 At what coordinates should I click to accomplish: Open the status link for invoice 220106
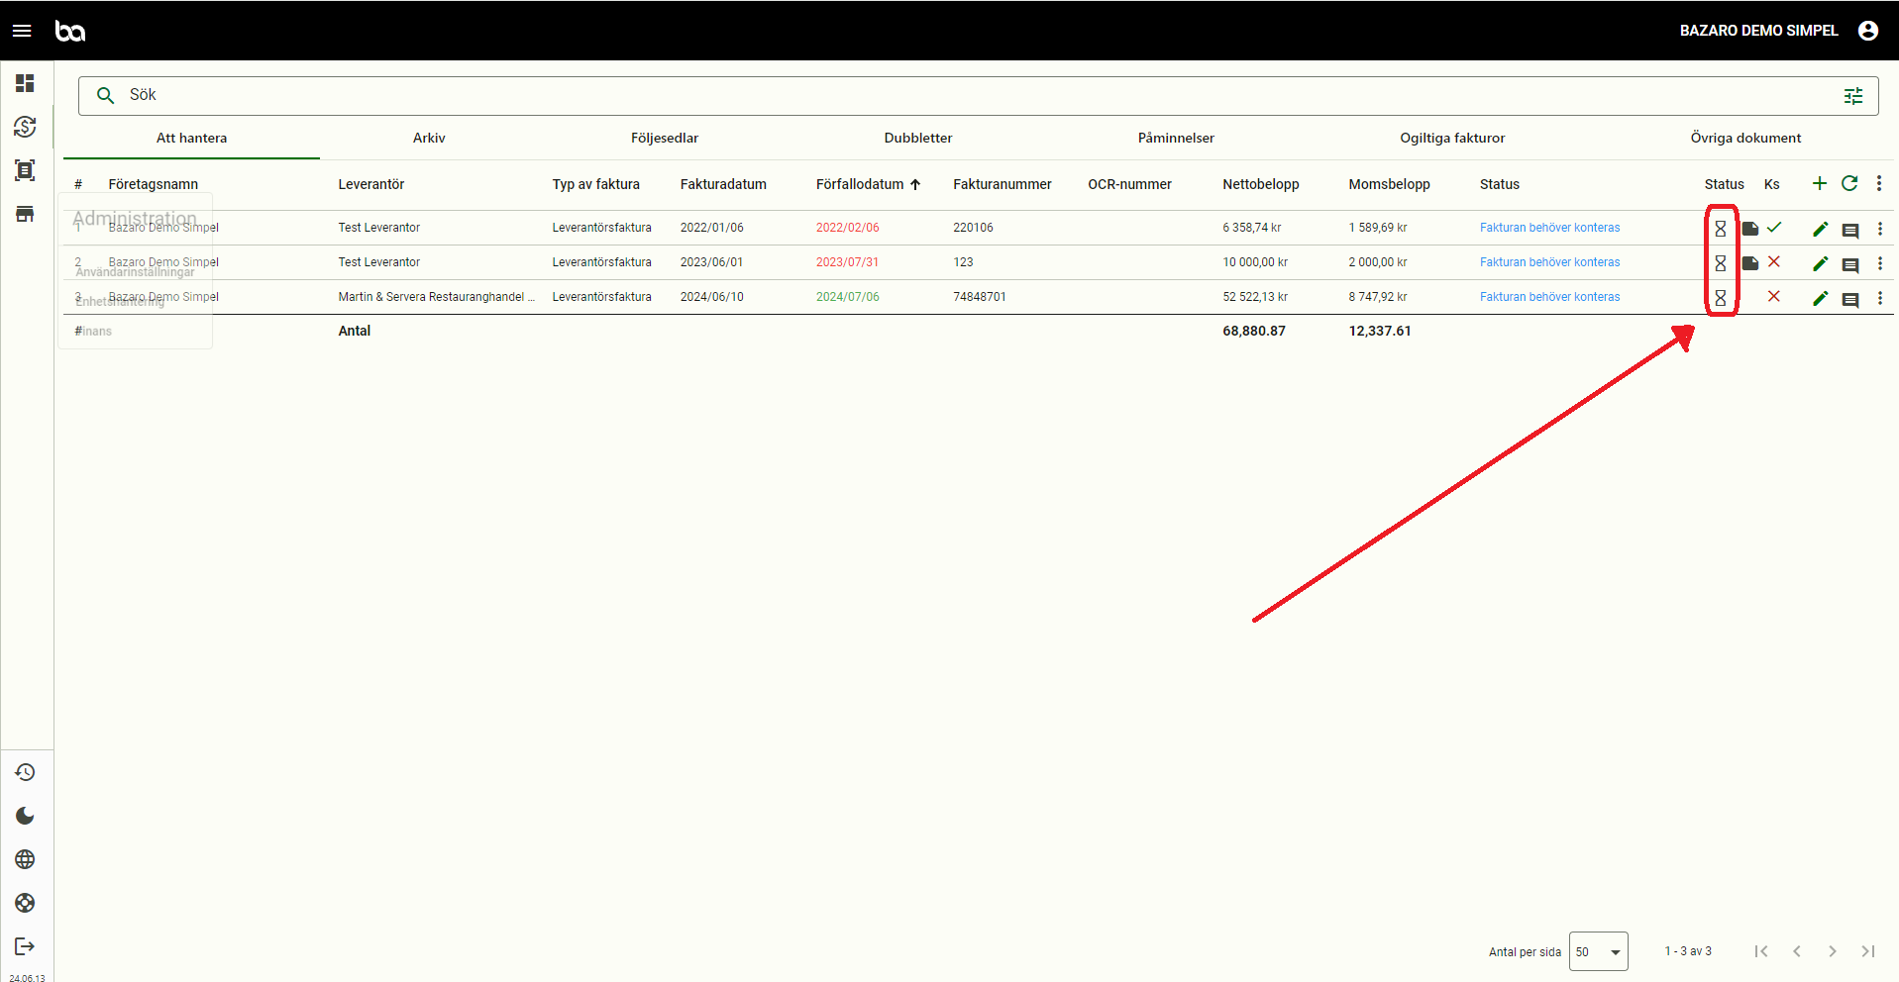[1550, 228]
